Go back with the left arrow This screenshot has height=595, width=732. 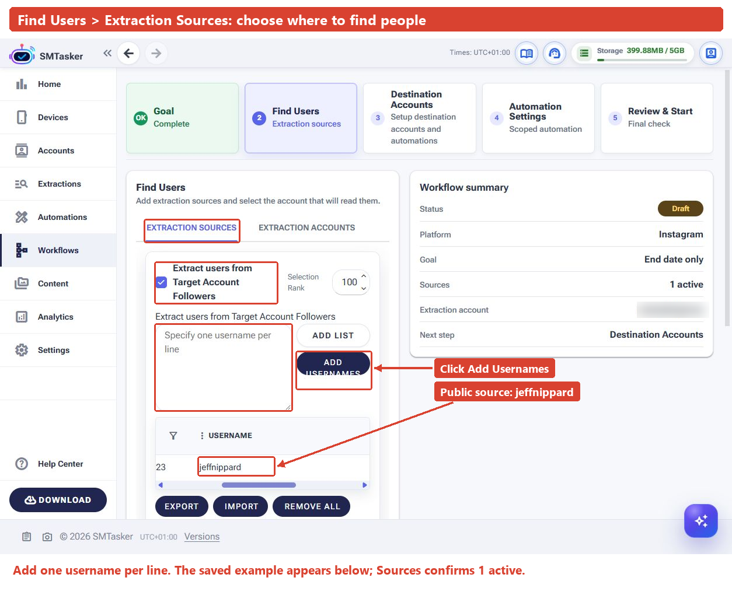(x=128, y=53)
